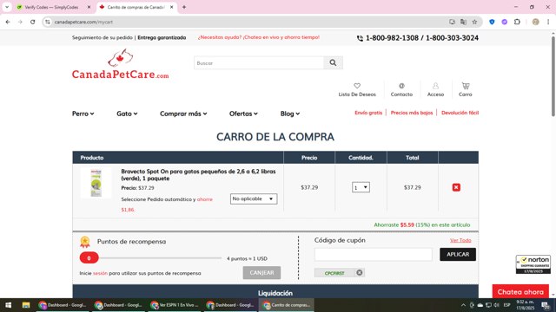Open the browser extensions puzzle icon

click(517, 22)
